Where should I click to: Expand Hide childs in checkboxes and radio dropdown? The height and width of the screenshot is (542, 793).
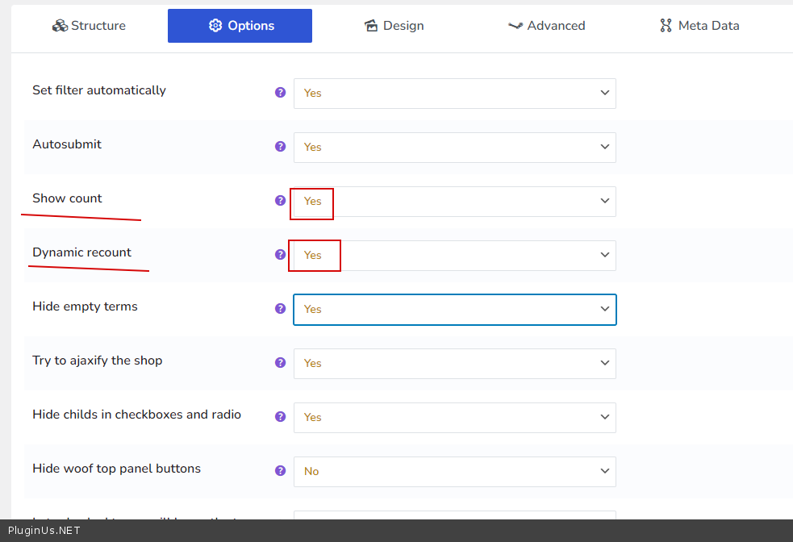click(454, 418)
